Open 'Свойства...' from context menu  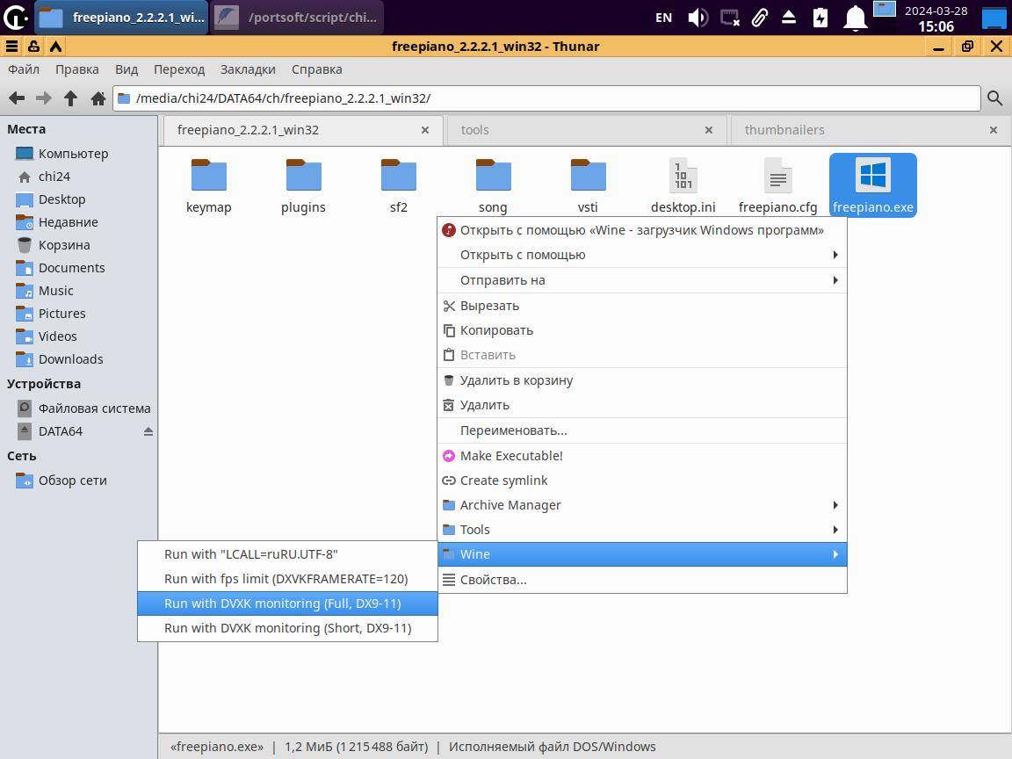642,580
